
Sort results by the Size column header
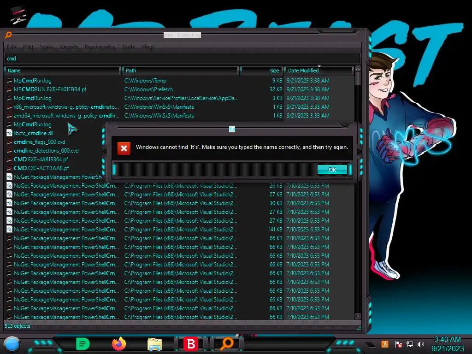(261, 71)
